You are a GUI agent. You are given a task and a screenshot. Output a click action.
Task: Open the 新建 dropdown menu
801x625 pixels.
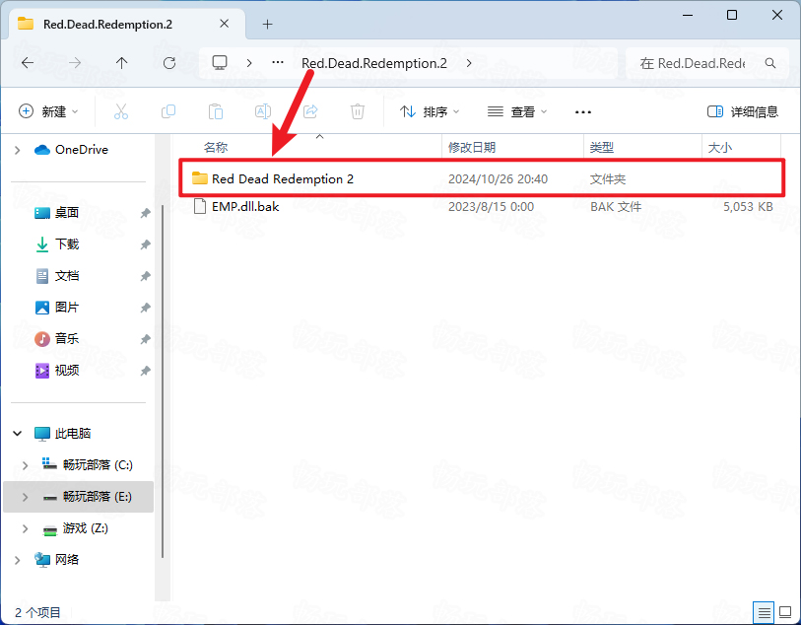pos(48,111)
